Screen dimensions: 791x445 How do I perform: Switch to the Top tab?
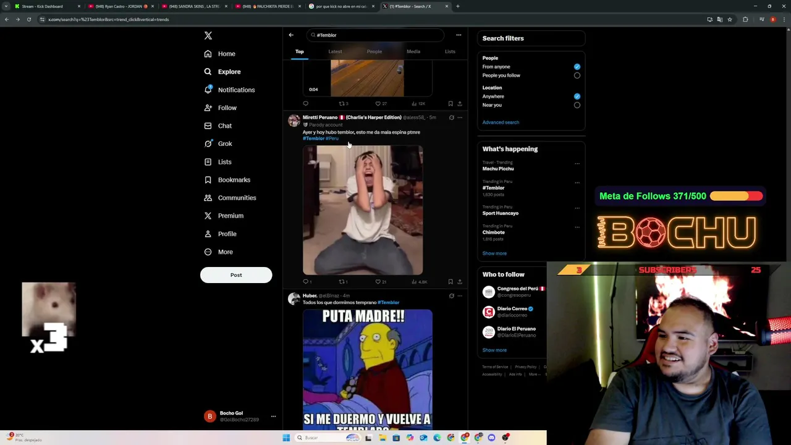click(x=300, y=52)
